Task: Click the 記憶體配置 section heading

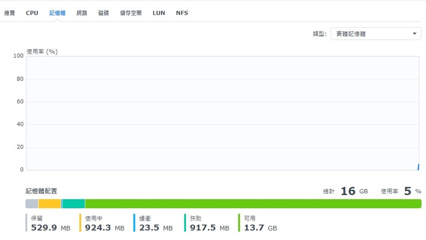Action: (41, 191)
